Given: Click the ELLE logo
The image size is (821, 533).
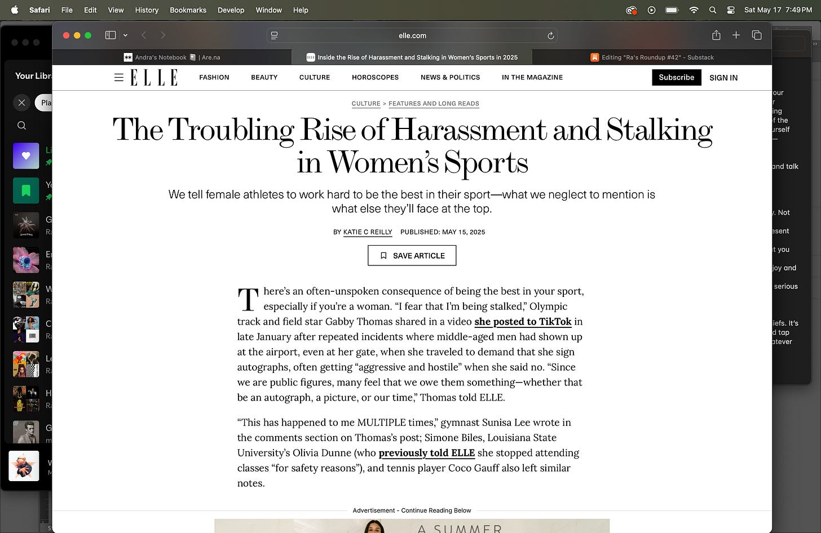Looking at the screenshot, I should point(154,77).
